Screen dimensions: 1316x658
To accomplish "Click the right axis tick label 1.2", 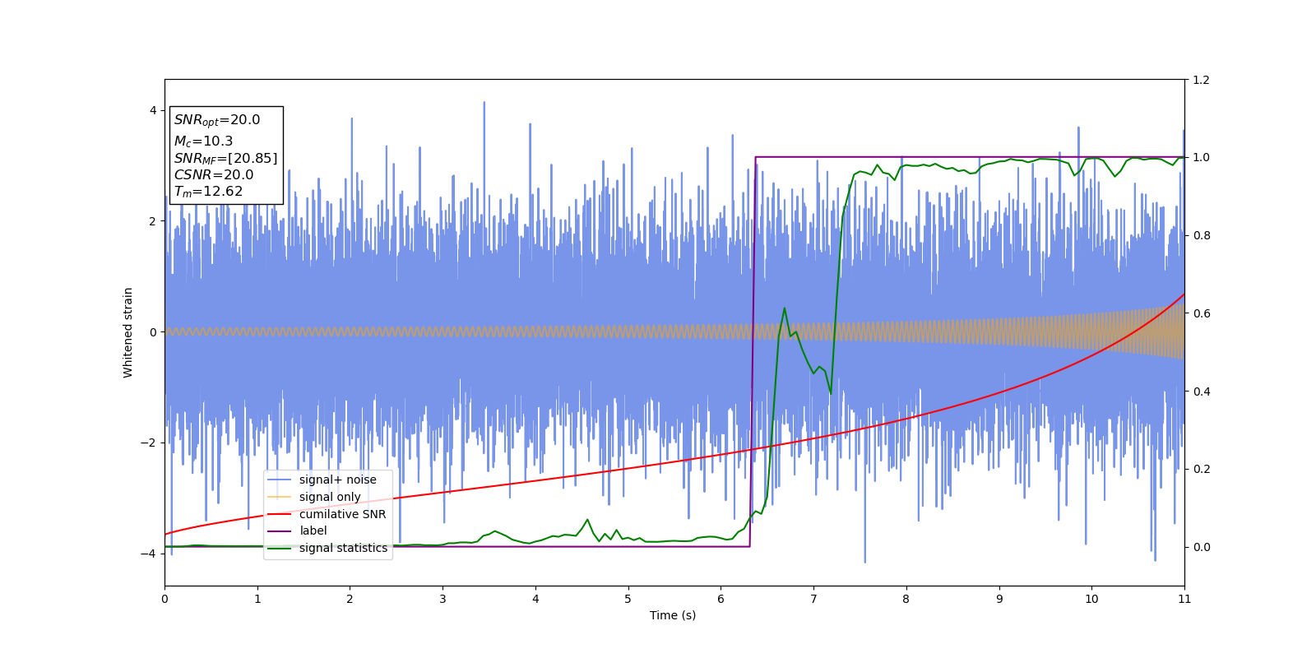I will 1202,80.
